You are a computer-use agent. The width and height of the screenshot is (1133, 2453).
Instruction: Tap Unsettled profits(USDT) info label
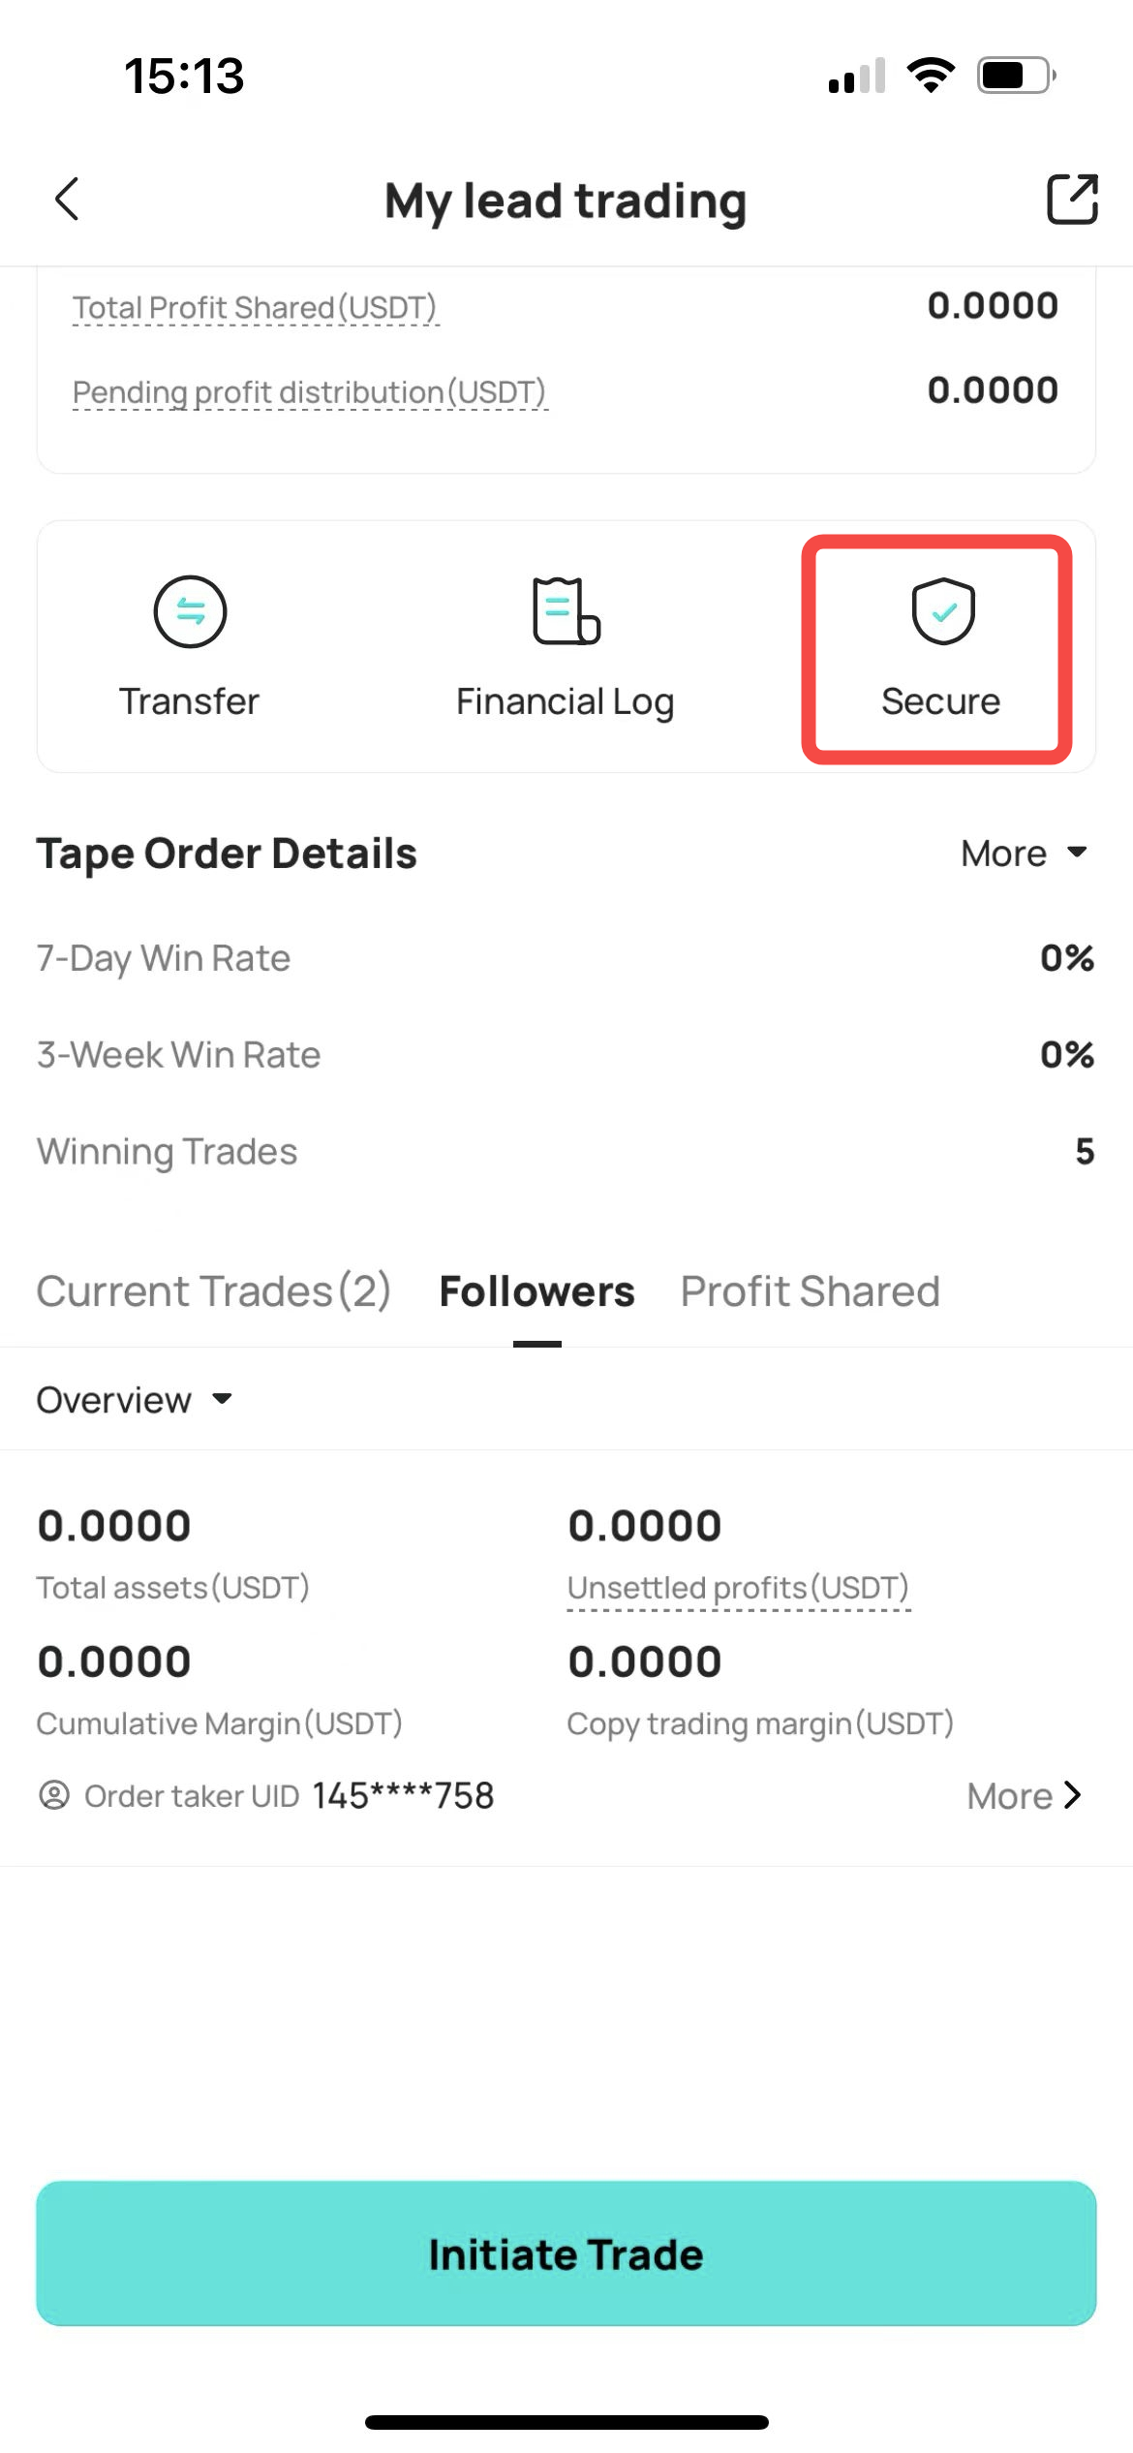point(738,1588)
